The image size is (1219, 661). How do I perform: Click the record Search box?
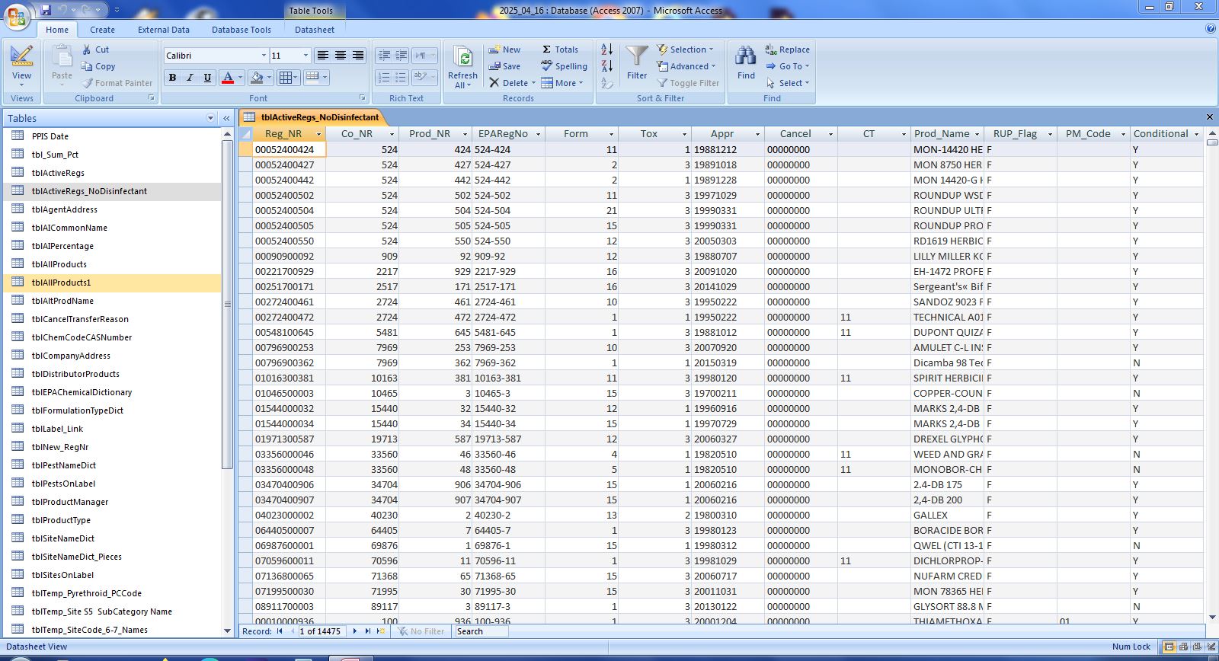481,631
